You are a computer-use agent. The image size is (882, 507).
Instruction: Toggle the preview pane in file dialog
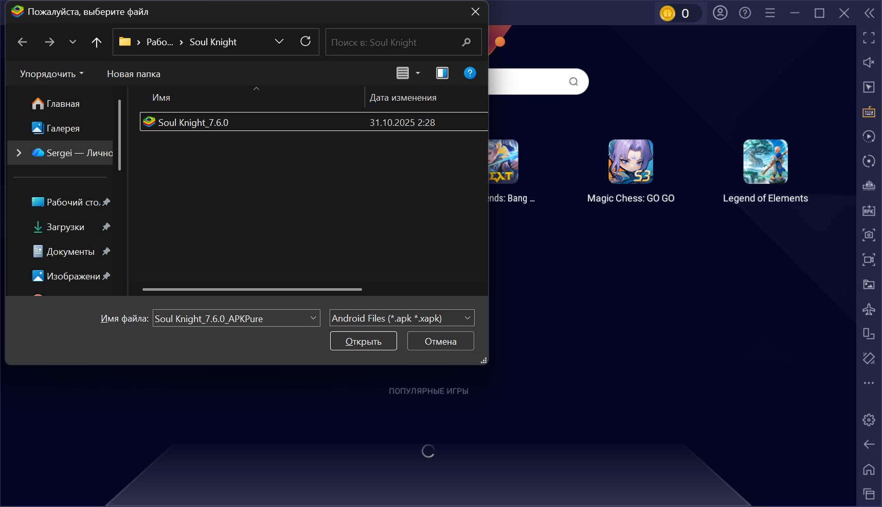(441, 73)
